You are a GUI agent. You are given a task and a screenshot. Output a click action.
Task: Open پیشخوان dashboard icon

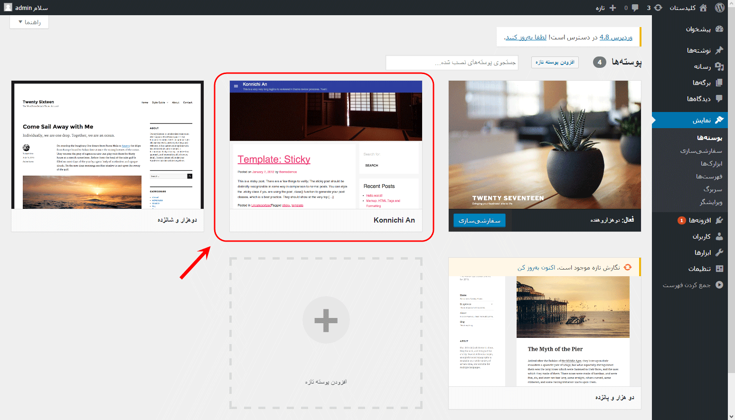pyautogui.click(x=719, y=29)
